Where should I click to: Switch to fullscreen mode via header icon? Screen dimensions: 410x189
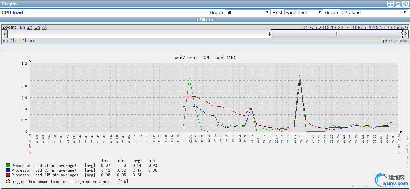(x=405, y=4)
